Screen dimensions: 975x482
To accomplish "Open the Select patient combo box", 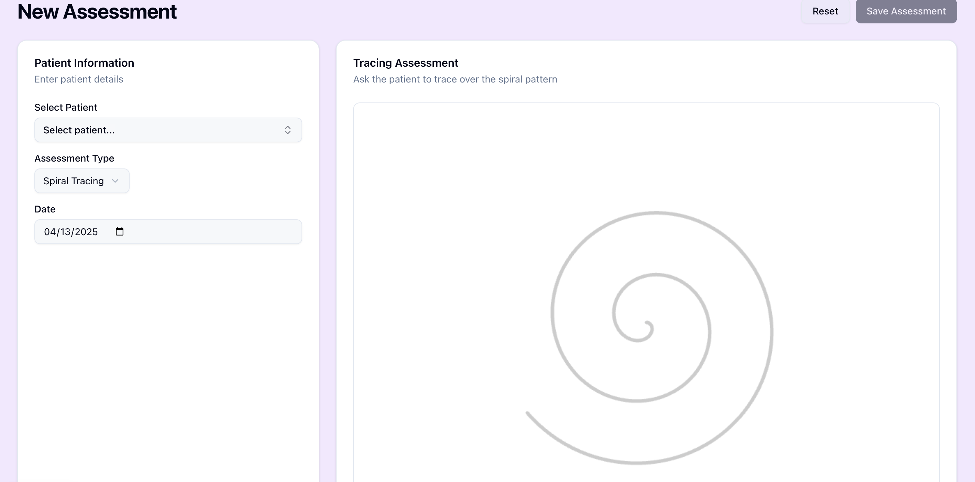I will click(x=159, y=130).
